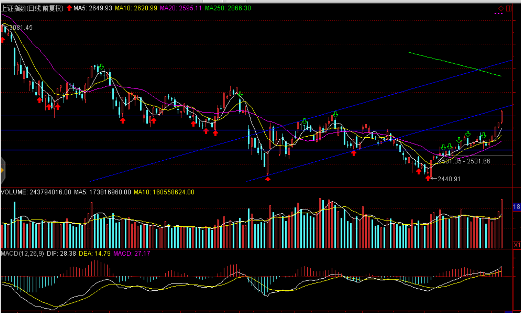Click the 3081.45 high price label

tap(21, 28)
